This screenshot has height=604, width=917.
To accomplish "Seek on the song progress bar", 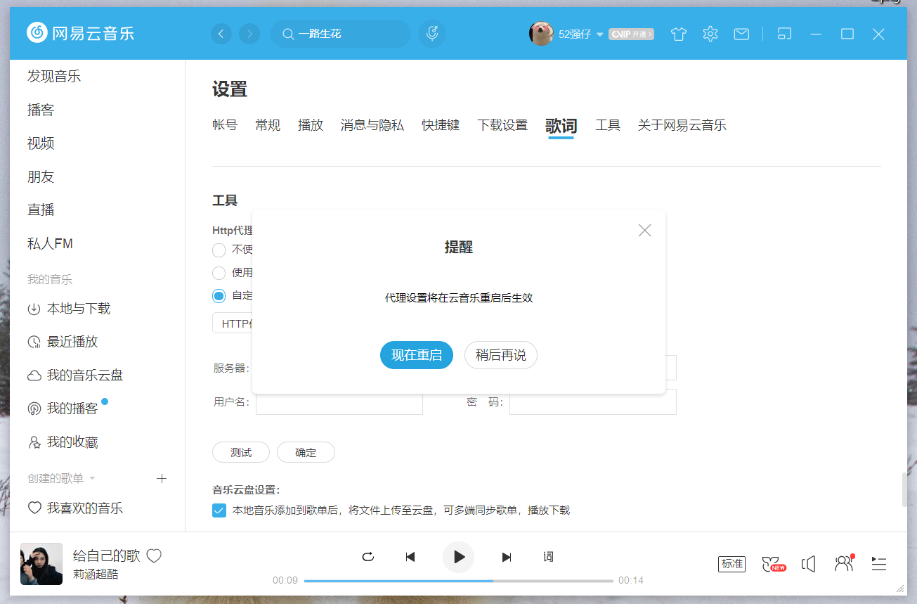I will 458,581.
